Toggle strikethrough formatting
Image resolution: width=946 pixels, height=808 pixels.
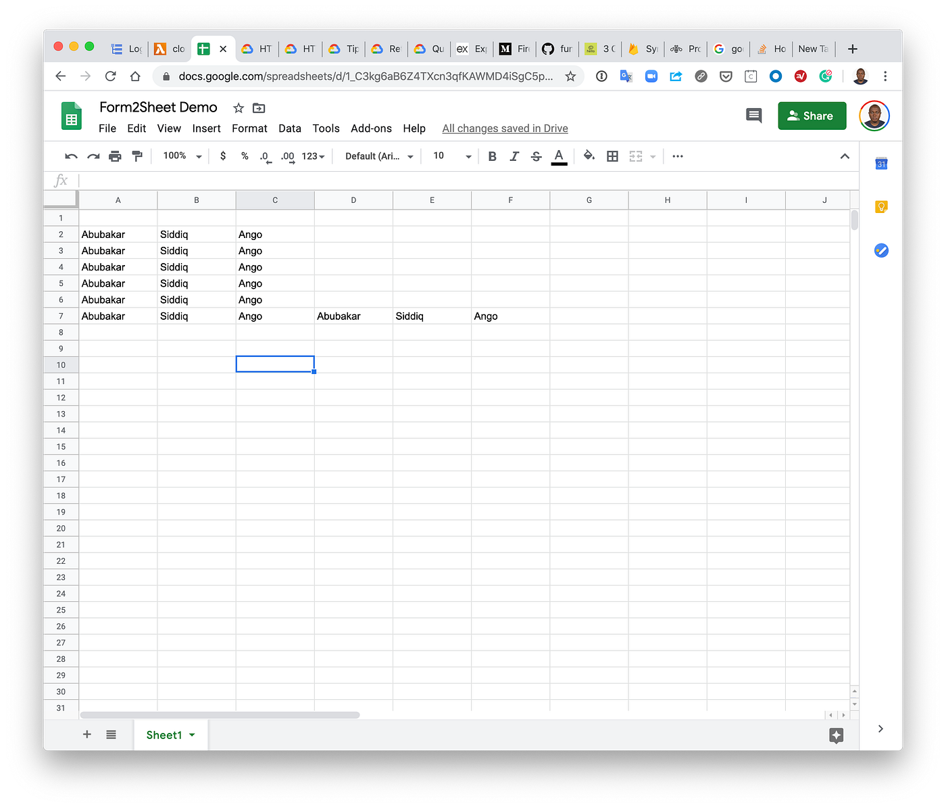click(536, 156)
